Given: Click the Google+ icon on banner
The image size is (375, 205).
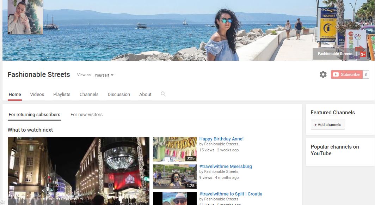Looking at the screenshot, I should (363, 54).
